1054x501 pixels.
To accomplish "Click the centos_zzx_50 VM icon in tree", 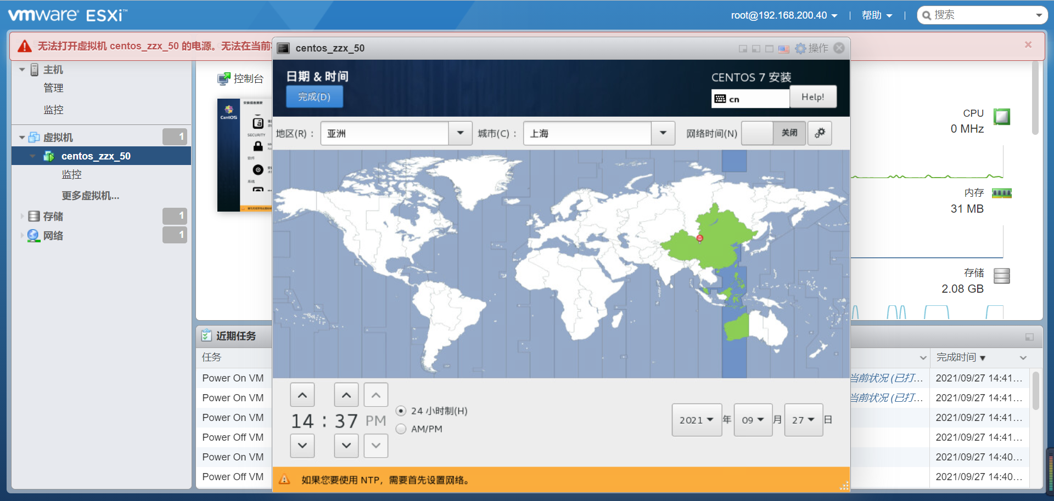I will [x=49, y=156].
